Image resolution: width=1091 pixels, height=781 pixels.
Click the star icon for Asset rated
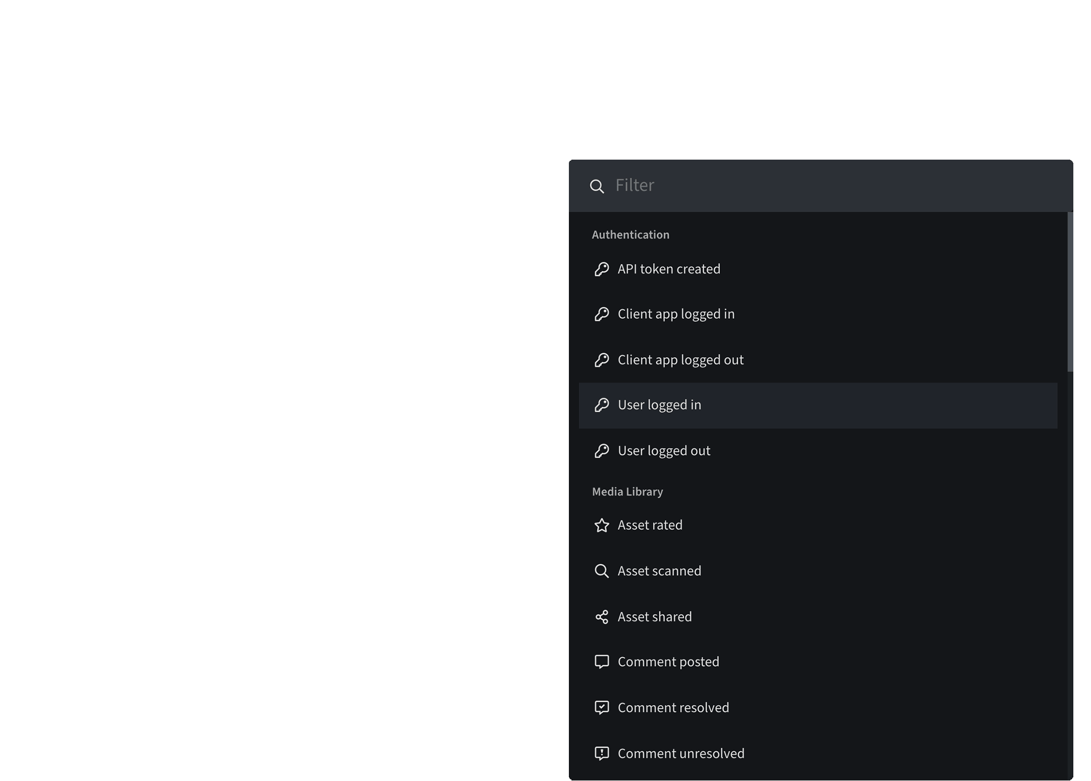602,525
